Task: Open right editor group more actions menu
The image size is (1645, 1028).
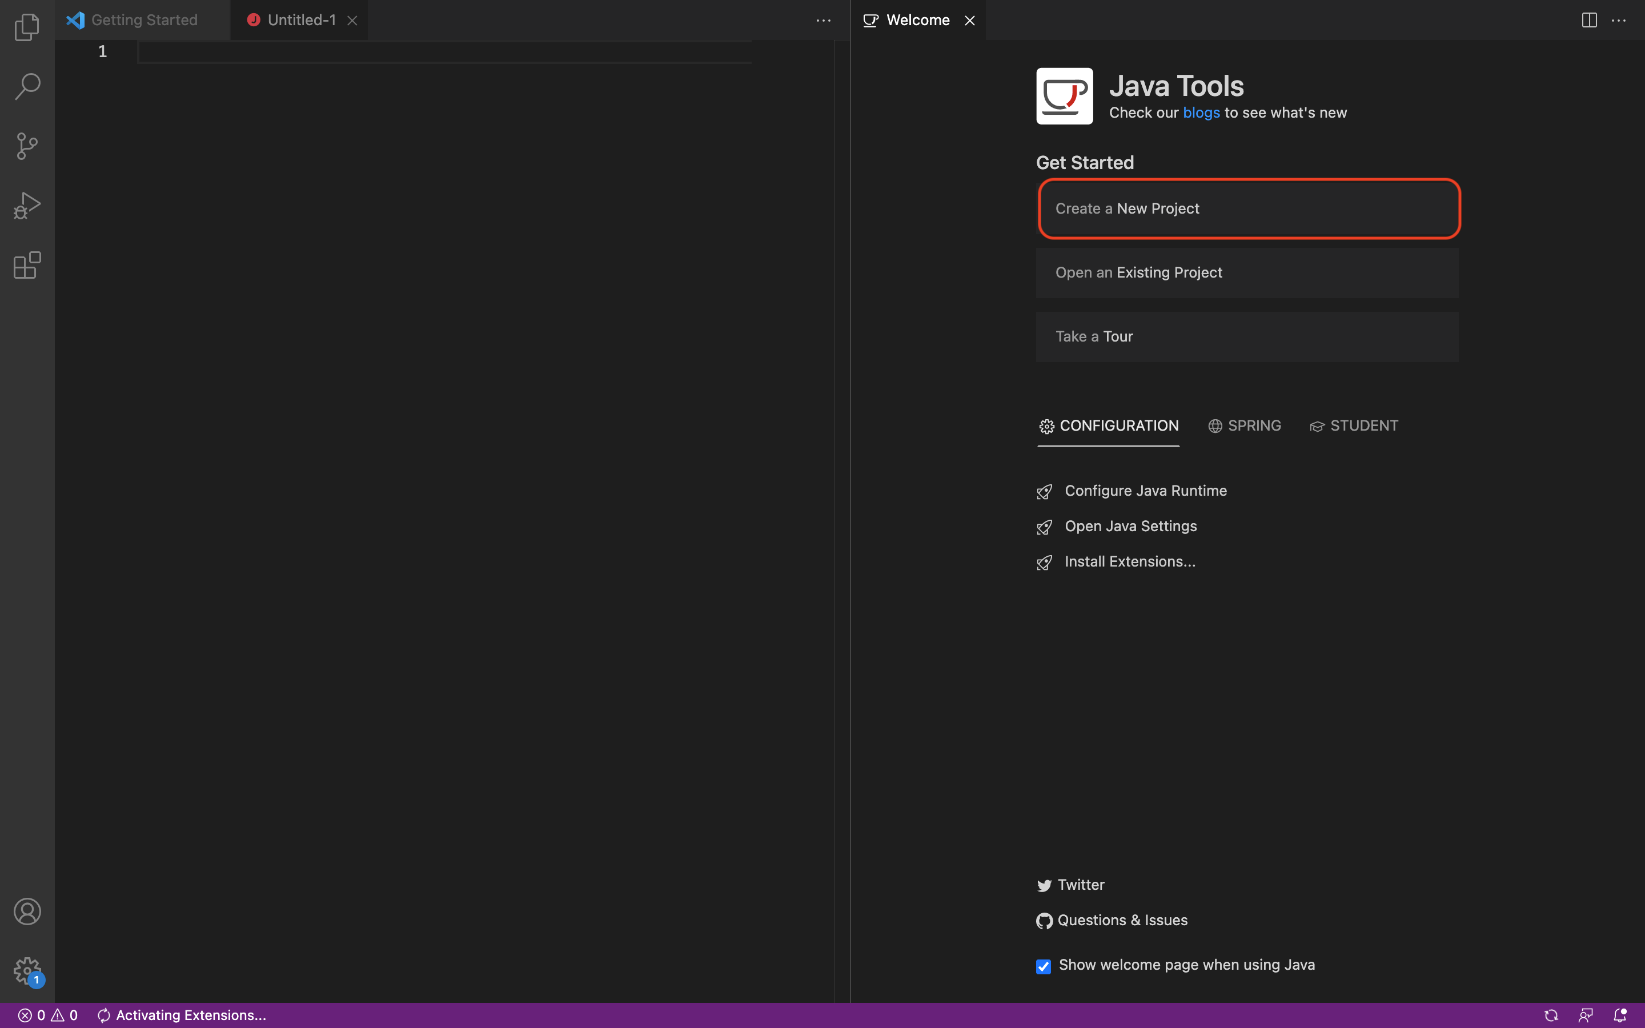Action: click(x=1619, y=21)
